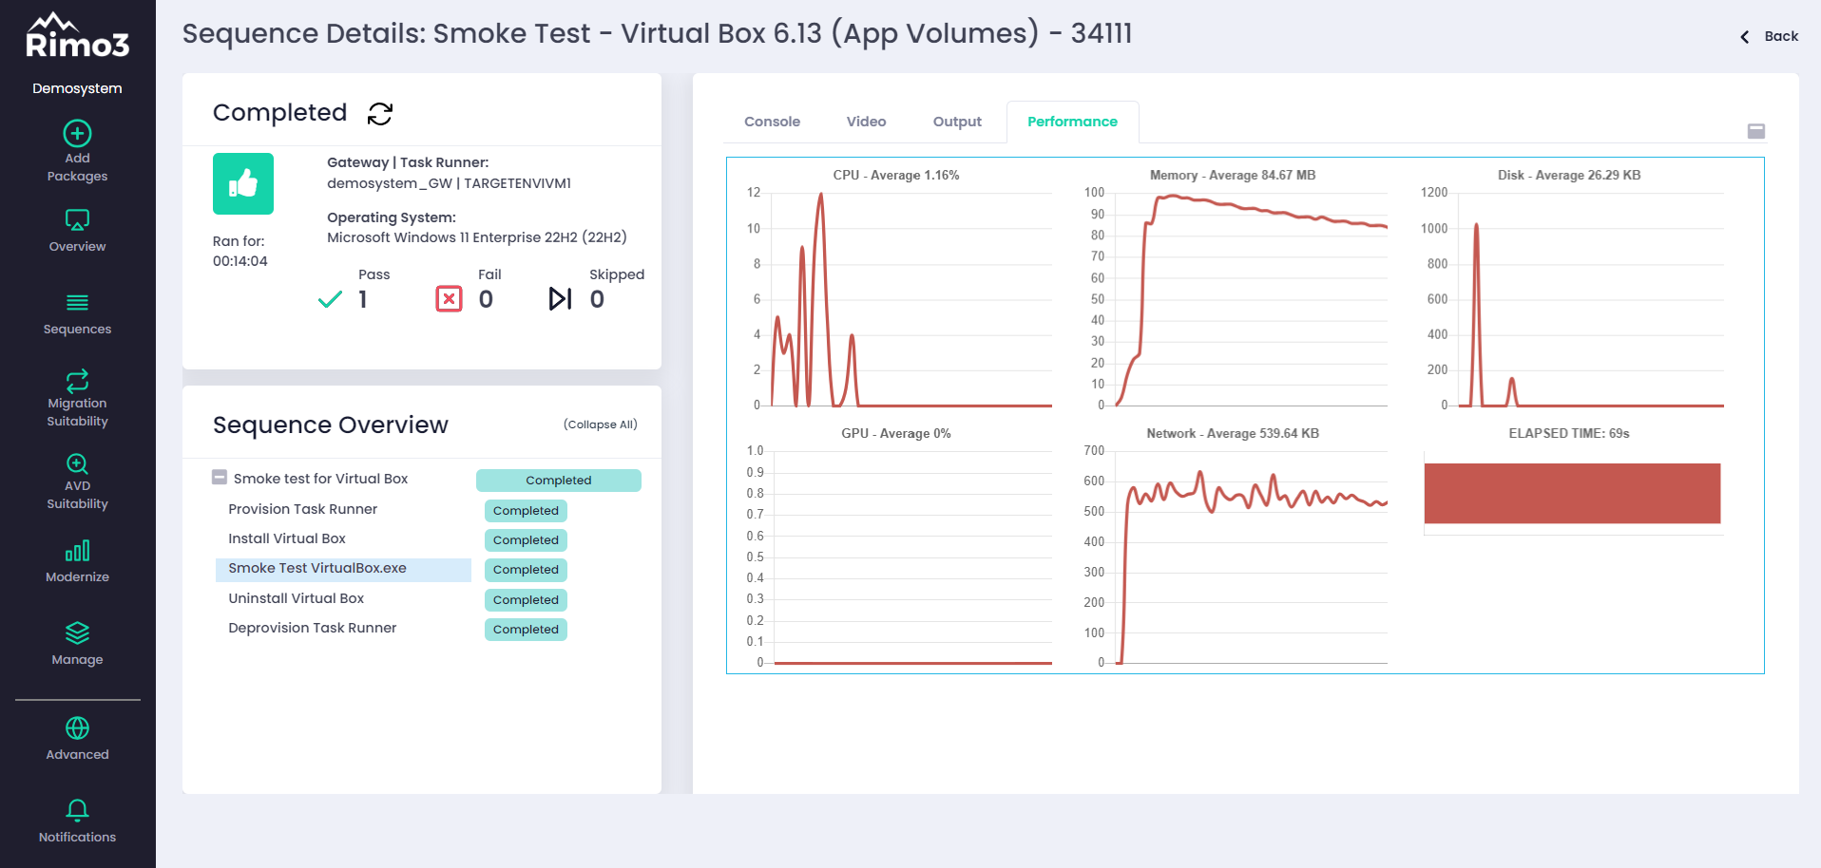Click Completed badge for Provision Task Runner
Viewport: 1821px width, 868px height.
pyautogui.click(x=526, y=511)
